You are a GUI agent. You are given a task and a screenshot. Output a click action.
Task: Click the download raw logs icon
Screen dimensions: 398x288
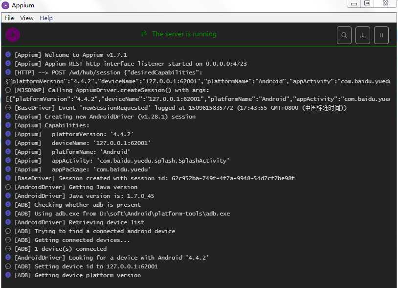coord(363,35)
